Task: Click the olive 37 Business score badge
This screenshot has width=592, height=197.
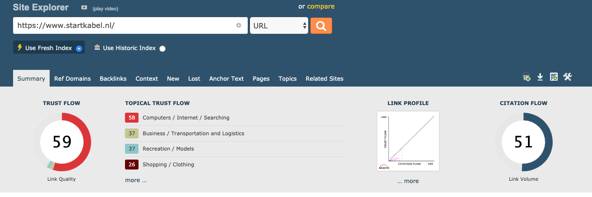Action: (x=132, y=133)
